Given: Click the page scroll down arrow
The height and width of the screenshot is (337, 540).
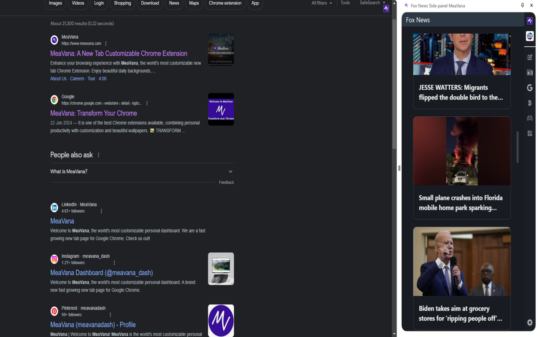Looking at the screenshot, I should [x=394, y=334].
